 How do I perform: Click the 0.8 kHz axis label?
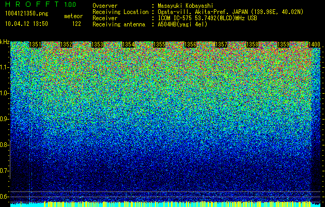tap(4, 145)
